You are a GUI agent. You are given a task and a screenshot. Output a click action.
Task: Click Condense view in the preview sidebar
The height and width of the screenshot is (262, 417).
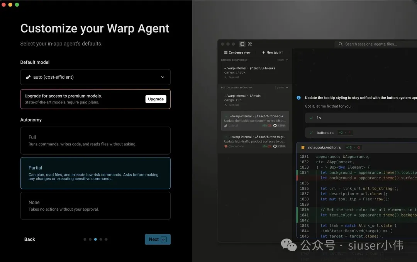tap(237, 52)
